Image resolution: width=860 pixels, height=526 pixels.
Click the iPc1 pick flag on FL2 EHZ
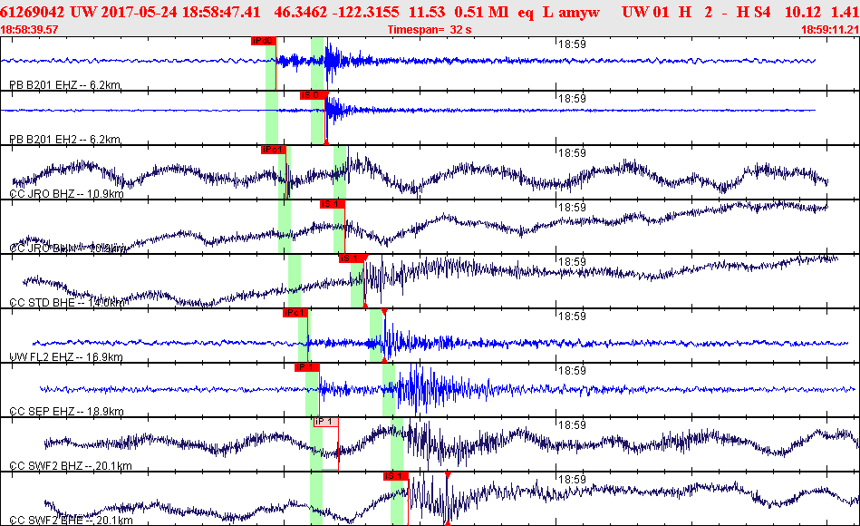295,313
